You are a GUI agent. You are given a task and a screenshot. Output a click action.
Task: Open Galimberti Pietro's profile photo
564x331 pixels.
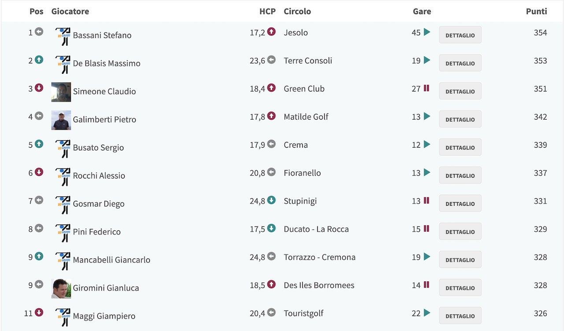[x=61, y=120]
